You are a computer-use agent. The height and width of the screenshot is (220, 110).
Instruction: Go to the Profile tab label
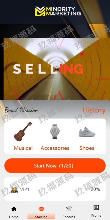[x=96, y=215]
